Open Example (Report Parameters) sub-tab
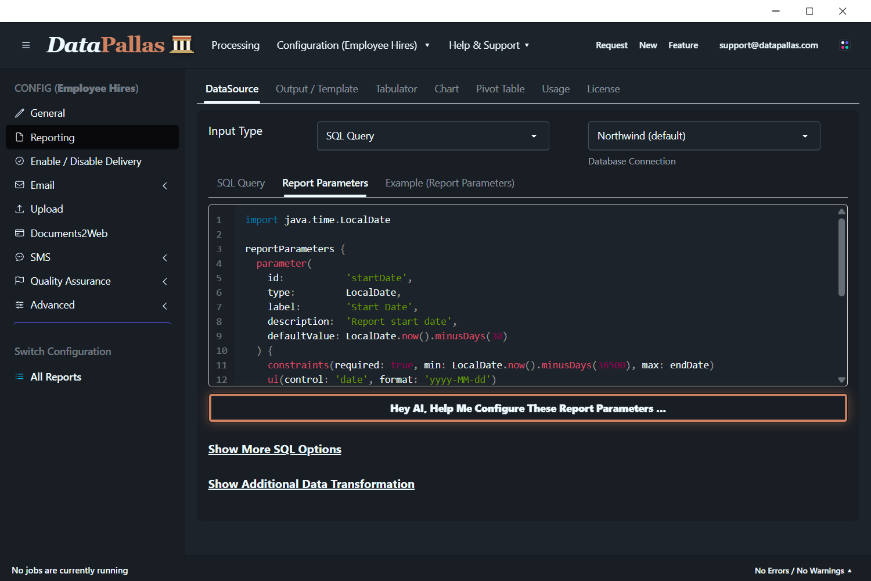Image resolution: width=871 pixels, height=581 pixels. (450, 183)
